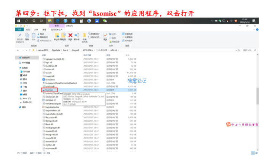Click the Edit item in the ribbon

[x=112, y=38]
